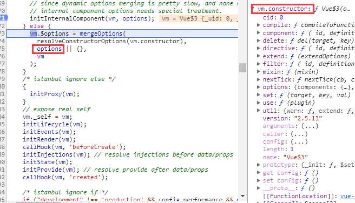Evaluate the config (...) getter

click(299, 141)
